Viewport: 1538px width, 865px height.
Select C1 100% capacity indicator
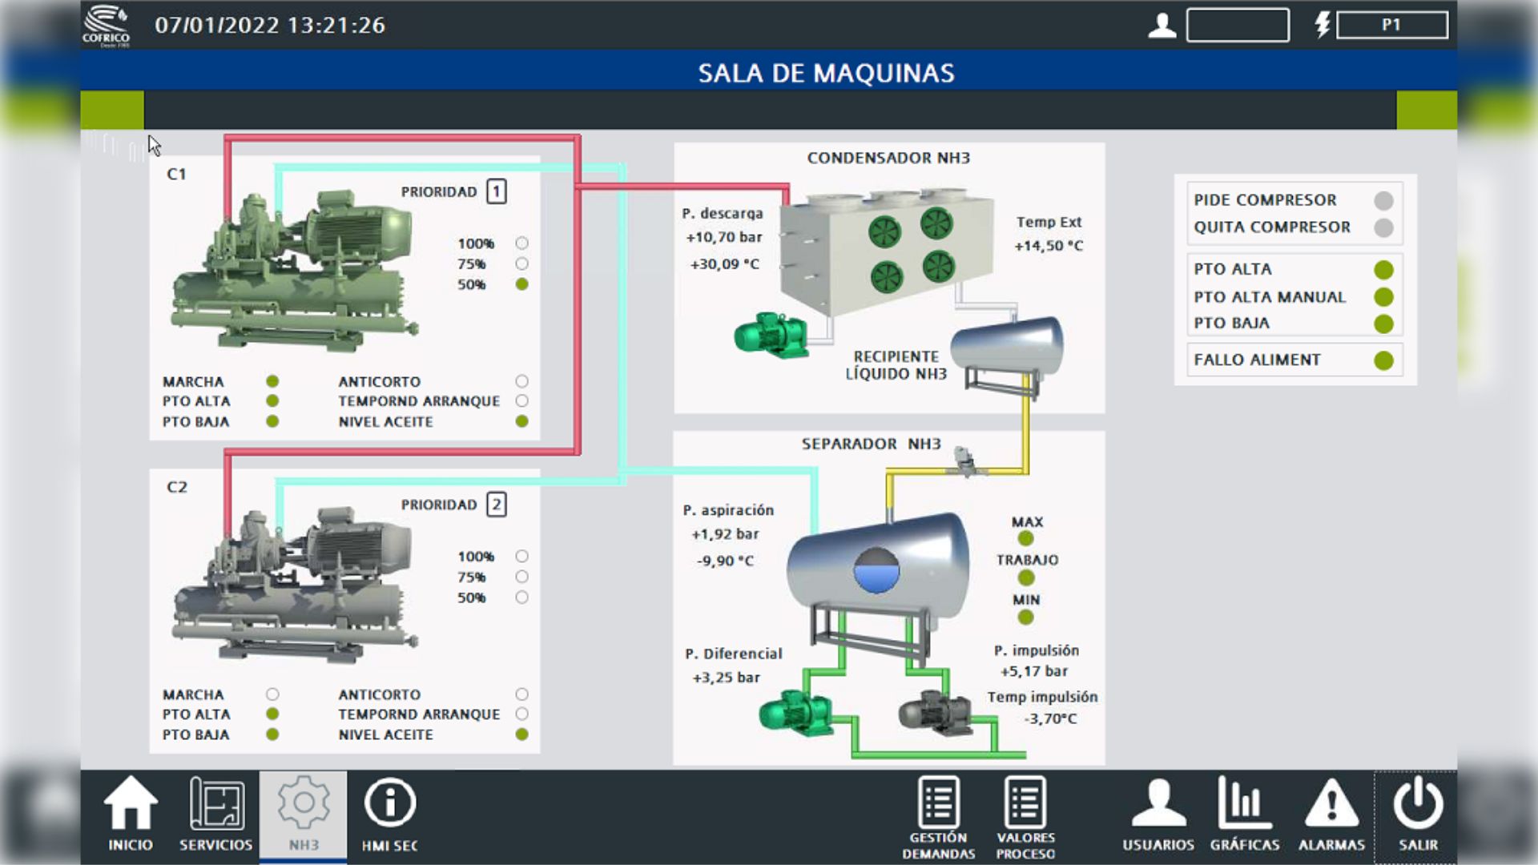tap(522, 243)
